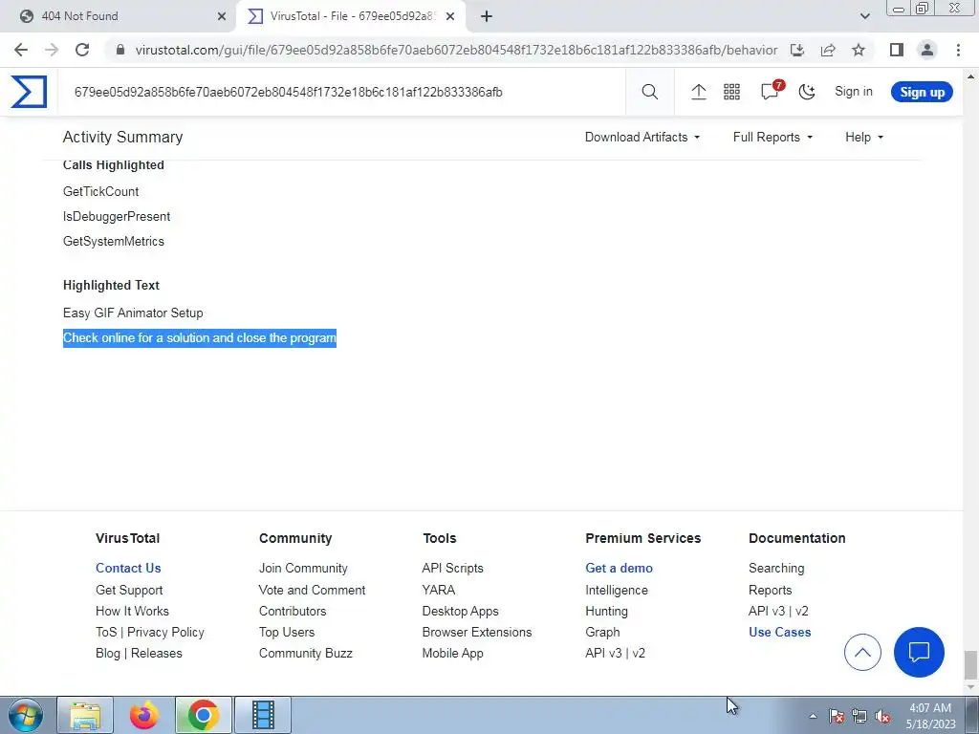The width and height of the screenshot is (979, 734).
Task: Click the GetSystemMetrics call text
Action: 114,242
